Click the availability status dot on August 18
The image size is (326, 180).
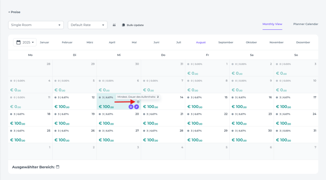[x=11, y=114]
